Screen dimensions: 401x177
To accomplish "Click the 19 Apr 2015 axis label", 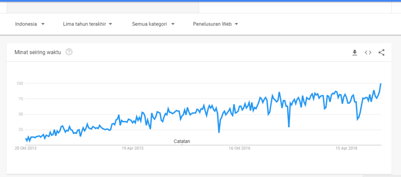I will click(132, 148).
